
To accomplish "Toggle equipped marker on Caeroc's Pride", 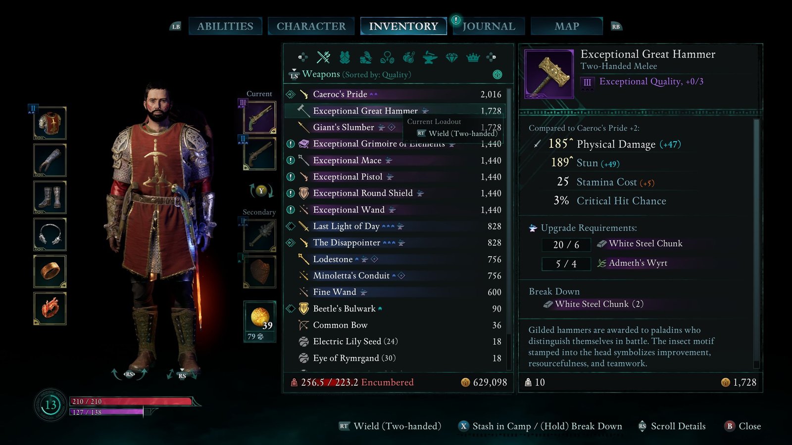I will tap(291, 94).
